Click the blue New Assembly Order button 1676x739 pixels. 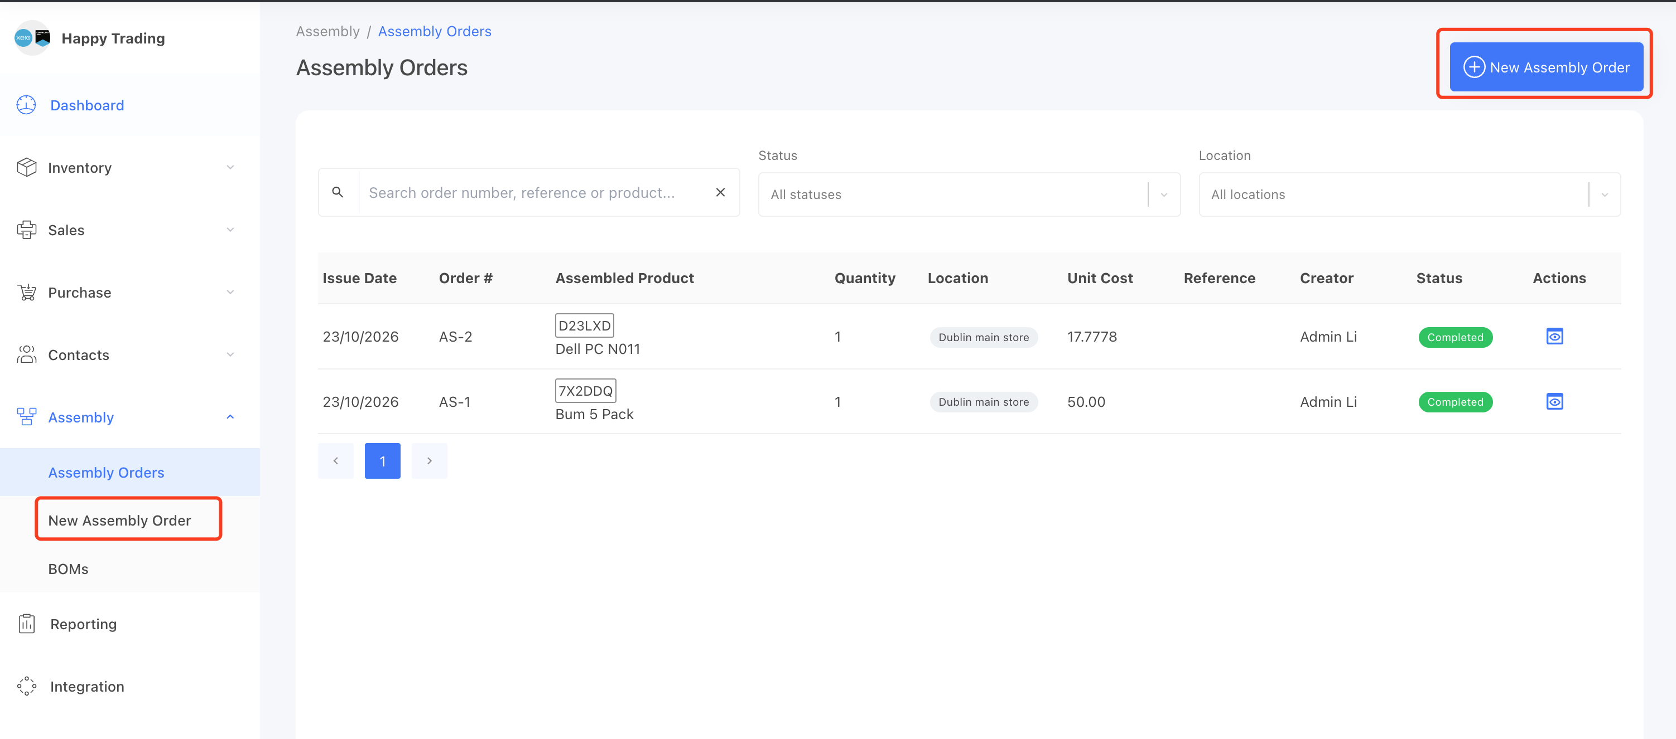click(x=1546, y=67)
